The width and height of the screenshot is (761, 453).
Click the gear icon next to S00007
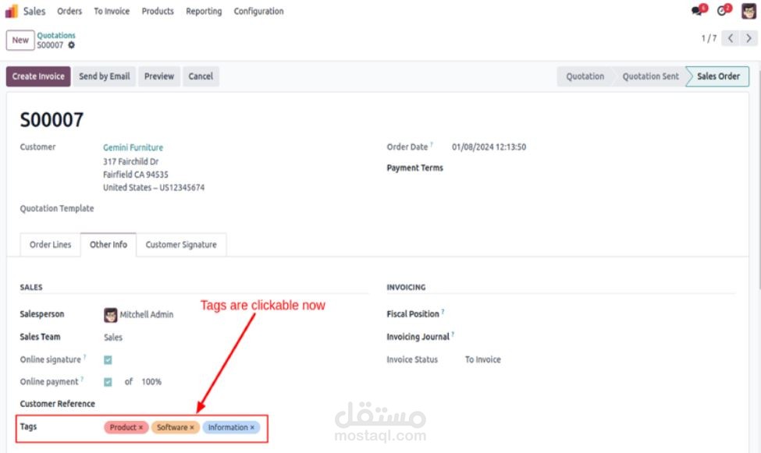pyautogui.click(x=71, y=45)
